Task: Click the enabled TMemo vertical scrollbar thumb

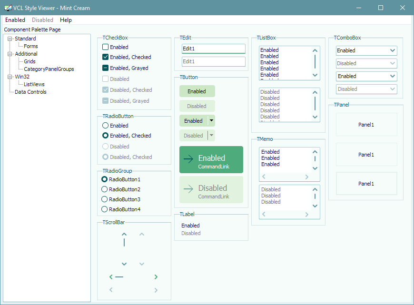Action: point(315,159)
